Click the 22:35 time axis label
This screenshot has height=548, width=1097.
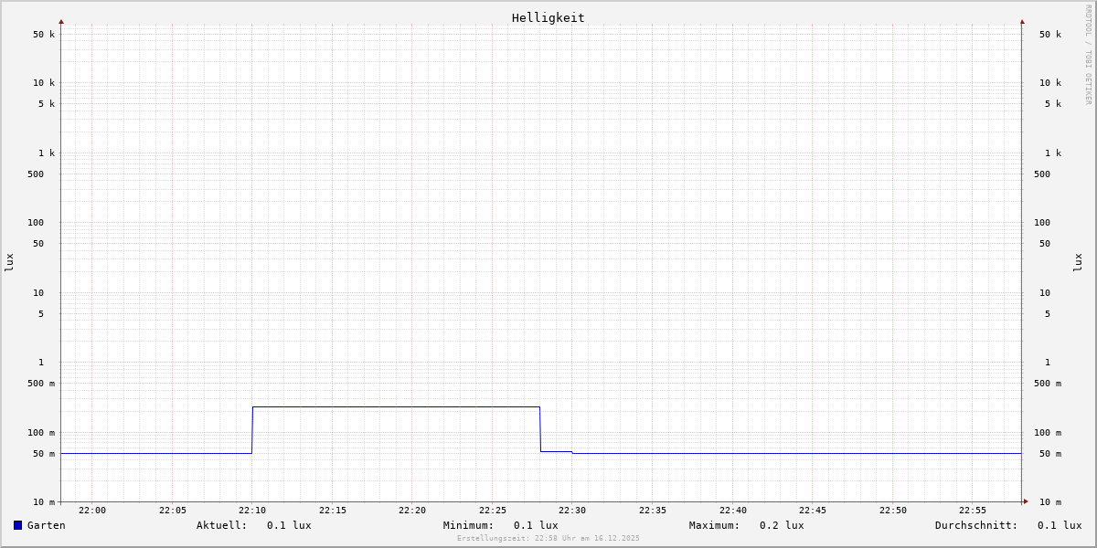tap(653, 511)
